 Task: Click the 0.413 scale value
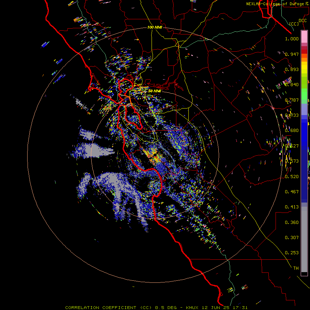(292, 207)
